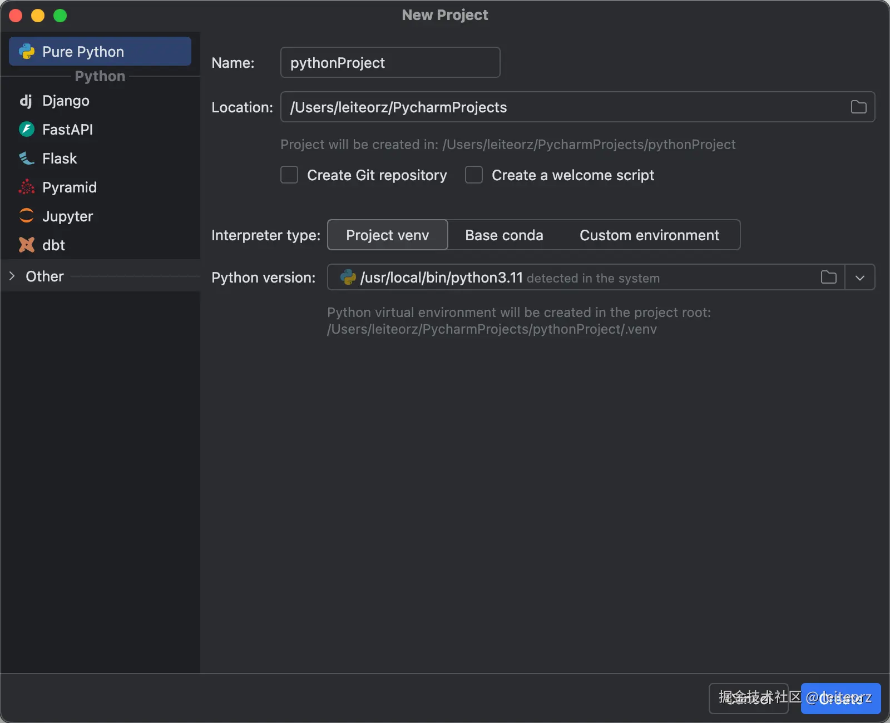Image resolution: width=890 pixels, height=723 pixels.
Task: Expand the Other project types section
Action: click(x=12, y=276)
